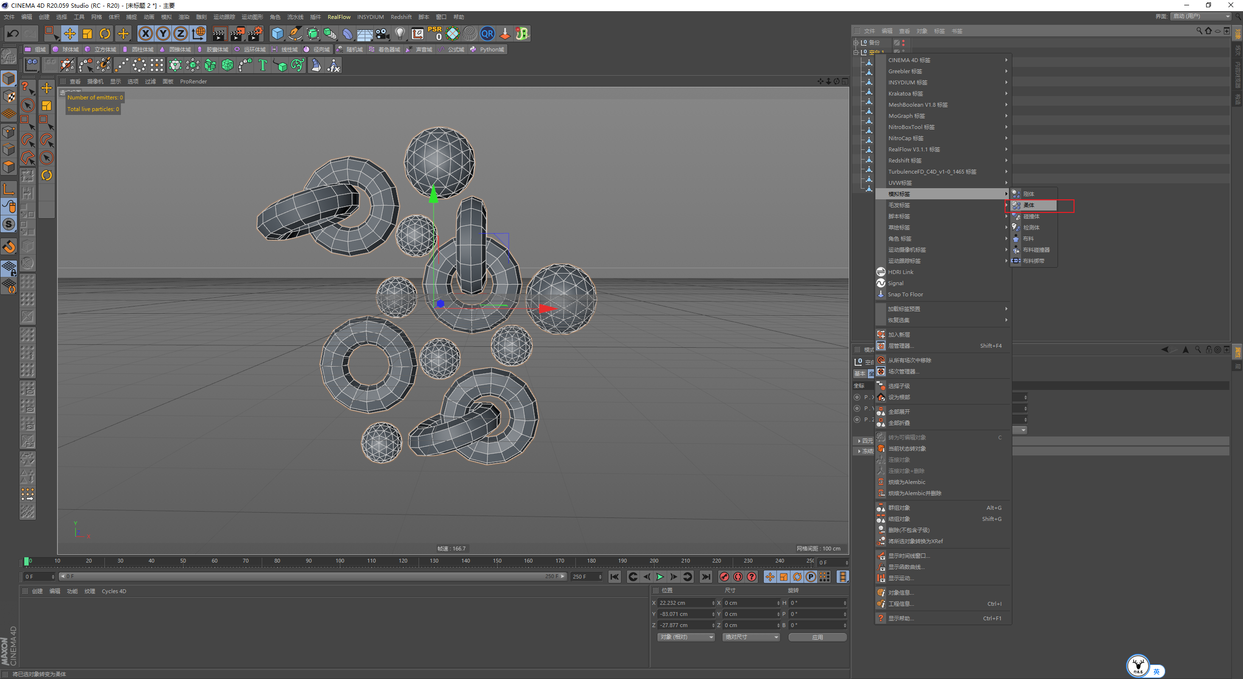The width and height of the screenshot is (1243, 679).
Task: Open the RealFlow menu in menu bar
Action: (x=339, y=17)
